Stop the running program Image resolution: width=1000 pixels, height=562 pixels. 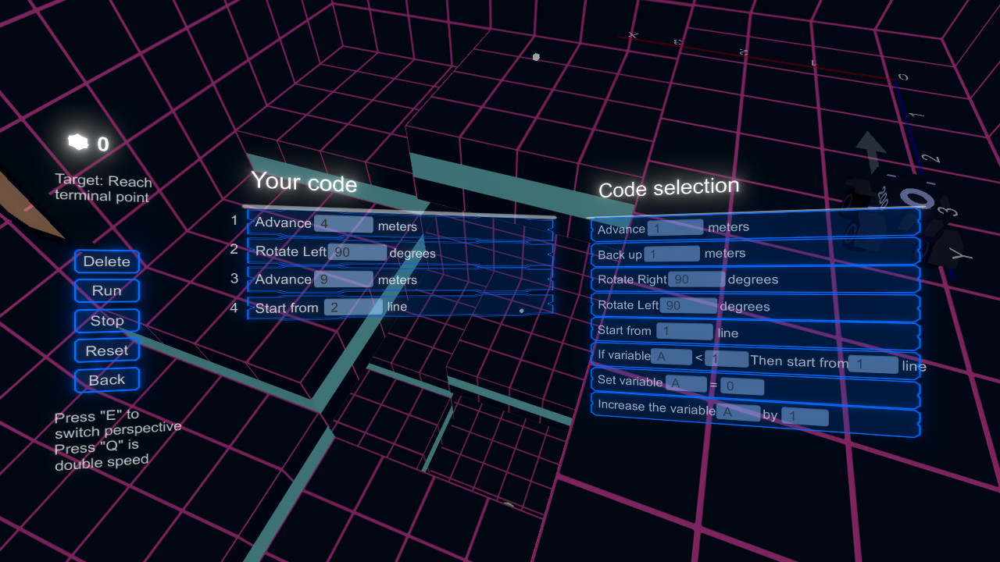(107, 321)
